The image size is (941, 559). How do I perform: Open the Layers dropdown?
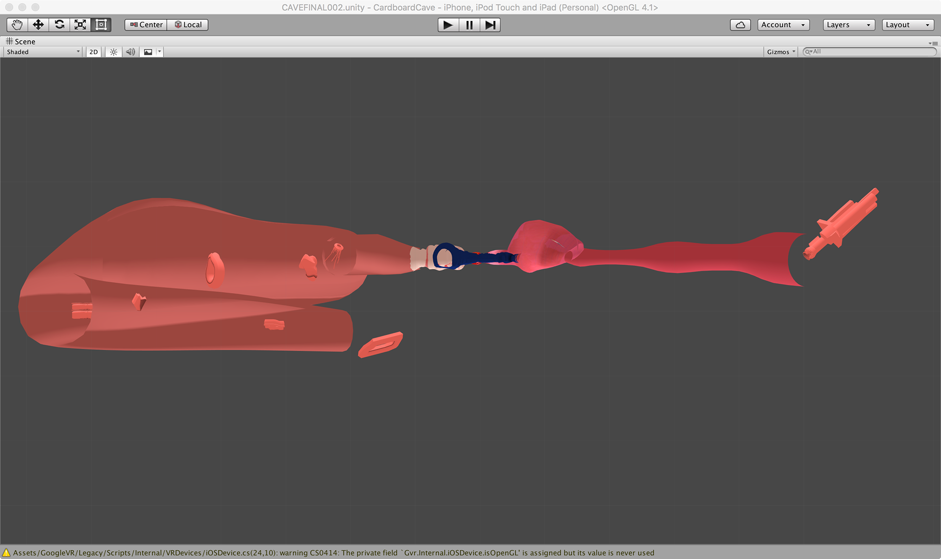click(x=849, y=24)
